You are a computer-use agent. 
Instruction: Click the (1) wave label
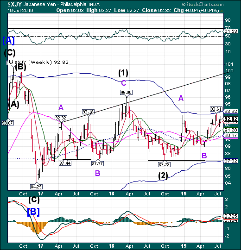coord(123,73)
